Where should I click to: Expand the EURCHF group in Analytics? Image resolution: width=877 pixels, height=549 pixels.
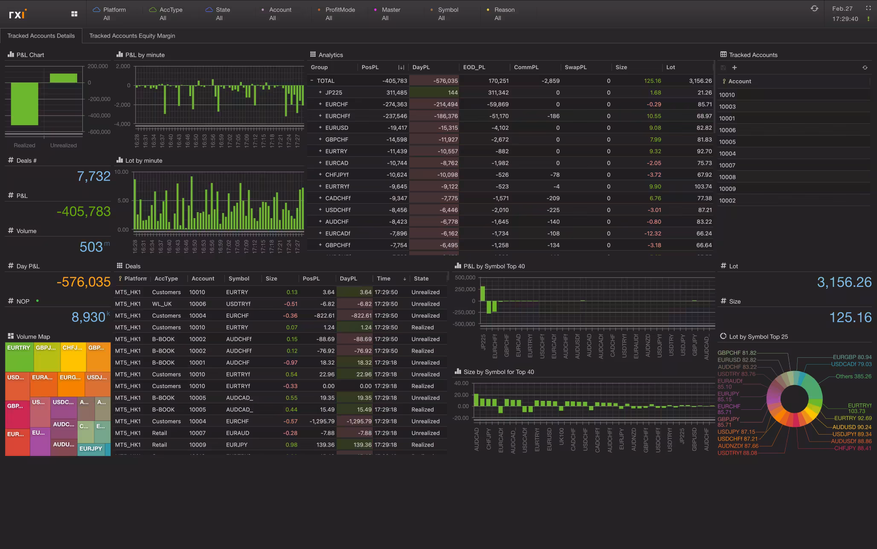(x=321, y=104)
